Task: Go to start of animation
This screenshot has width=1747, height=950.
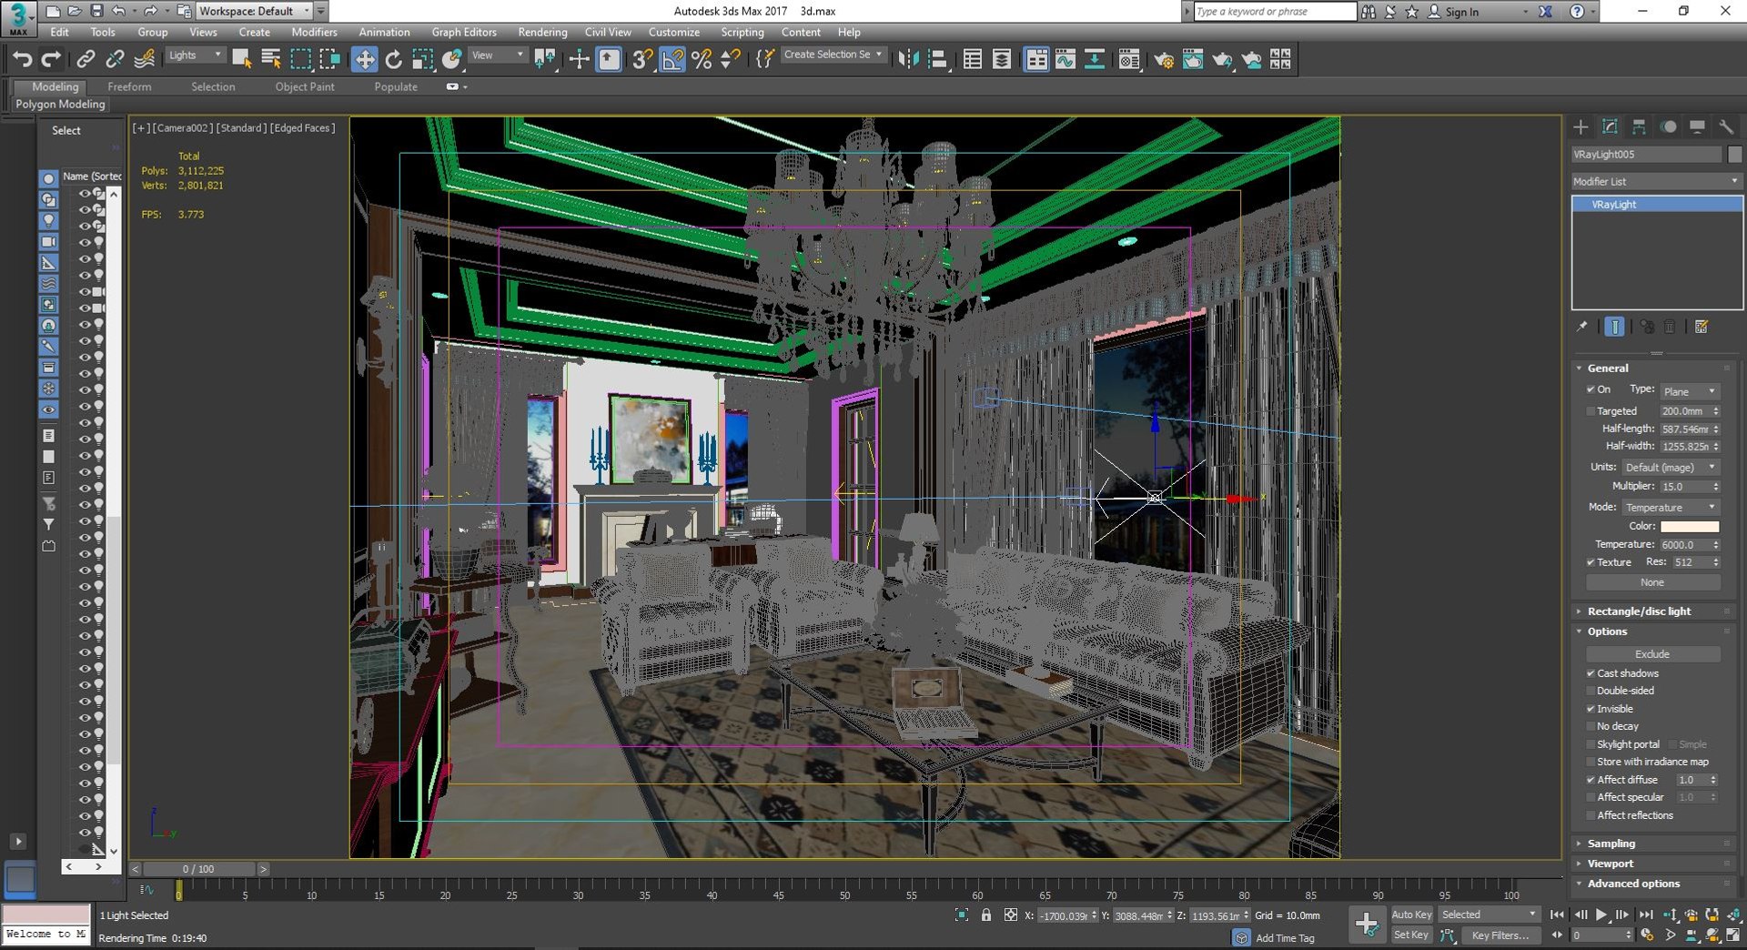Action: tap(1557, 915)
